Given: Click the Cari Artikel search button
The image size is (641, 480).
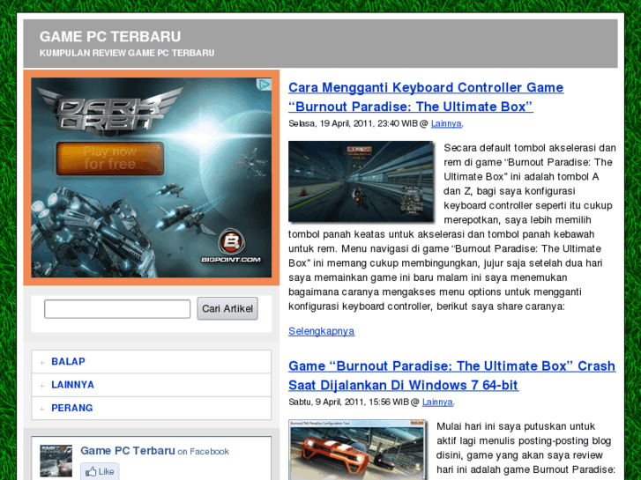Looking at the screenshot, I should click(x=227, y=308).
